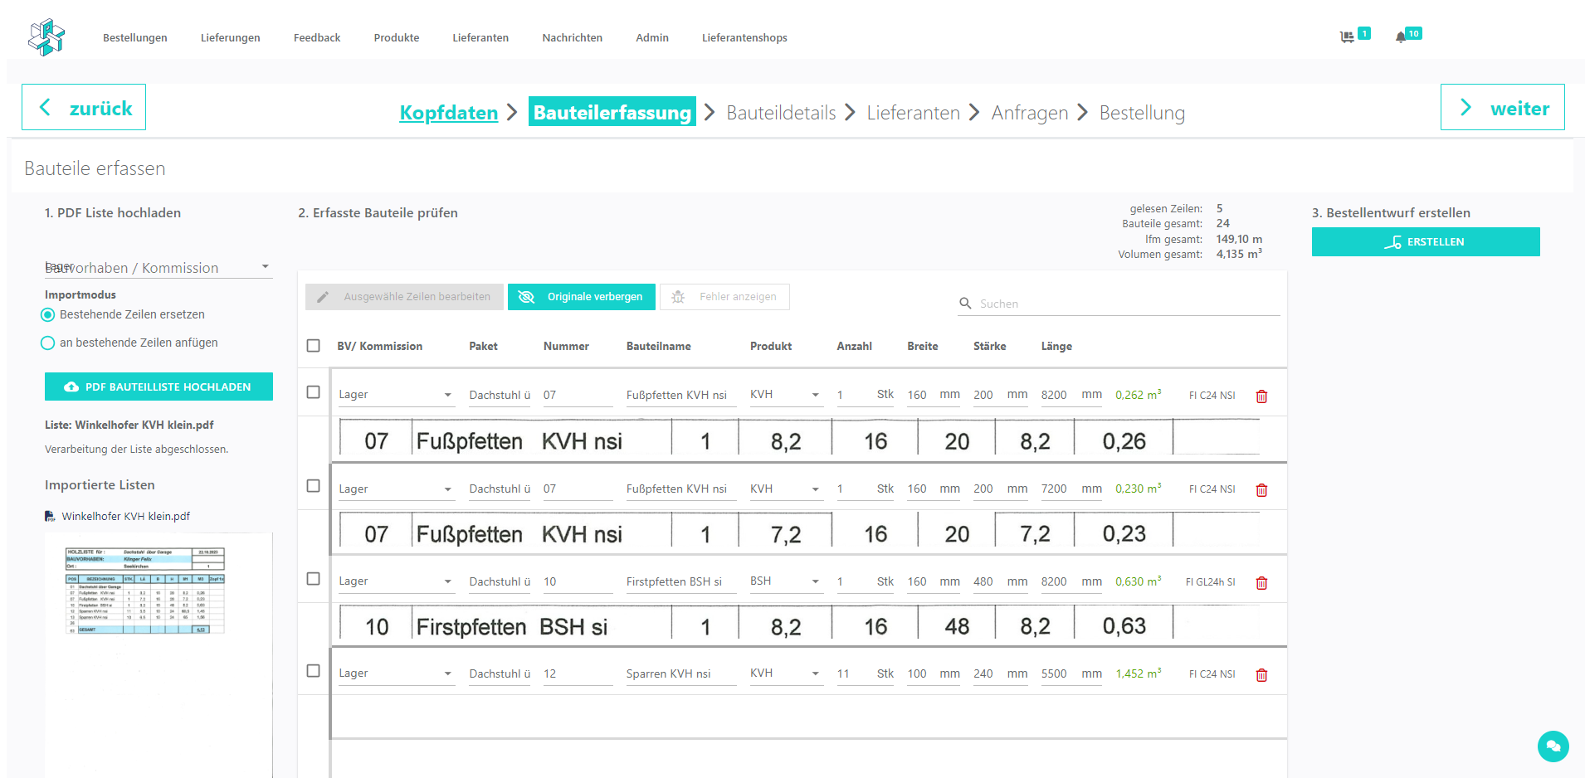Open the chat bubble icon
Viewport: 1585px width, 778px height.
[x=1553, y=746]
